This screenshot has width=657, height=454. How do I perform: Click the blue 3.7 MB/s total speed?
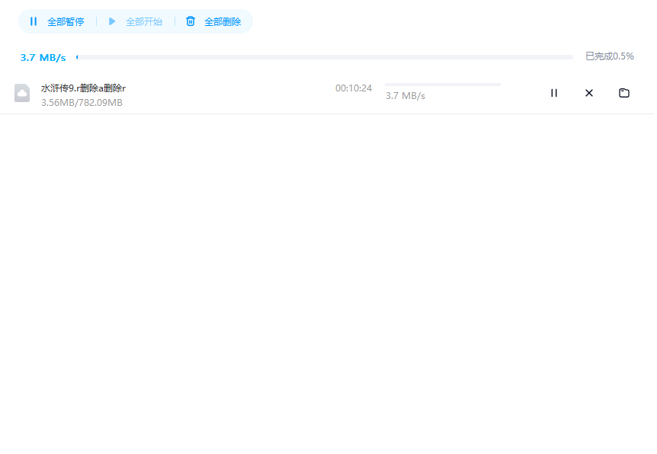(x=43, y=57)
